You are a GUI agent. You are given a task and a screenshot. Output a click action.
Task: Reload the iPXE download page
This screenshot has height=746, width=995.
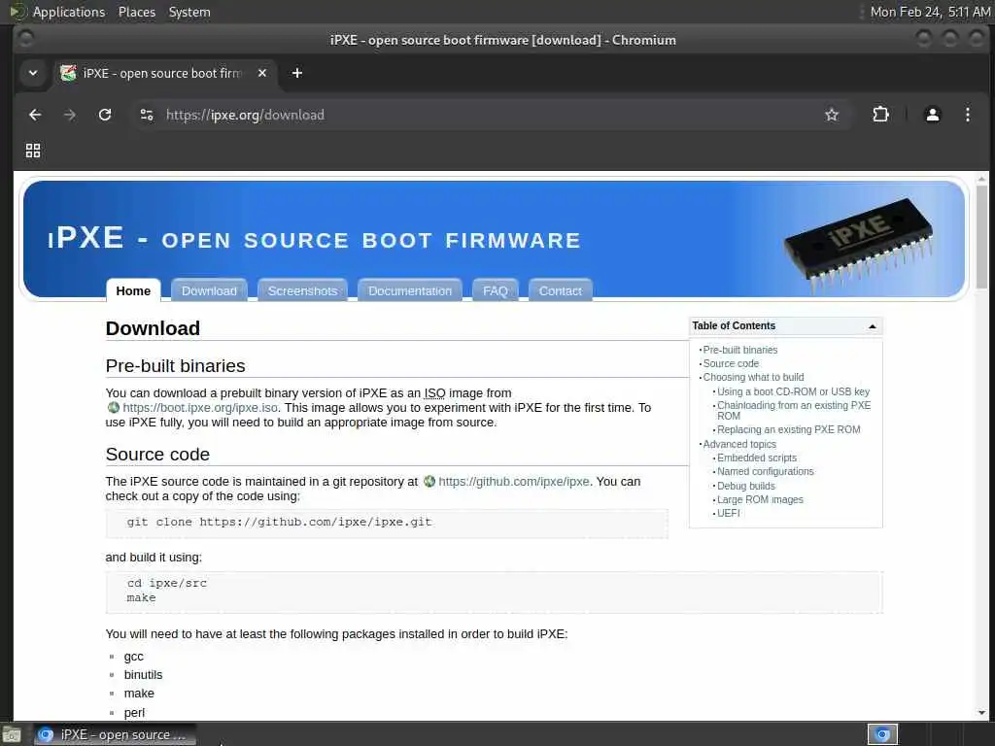pos(105,115)
